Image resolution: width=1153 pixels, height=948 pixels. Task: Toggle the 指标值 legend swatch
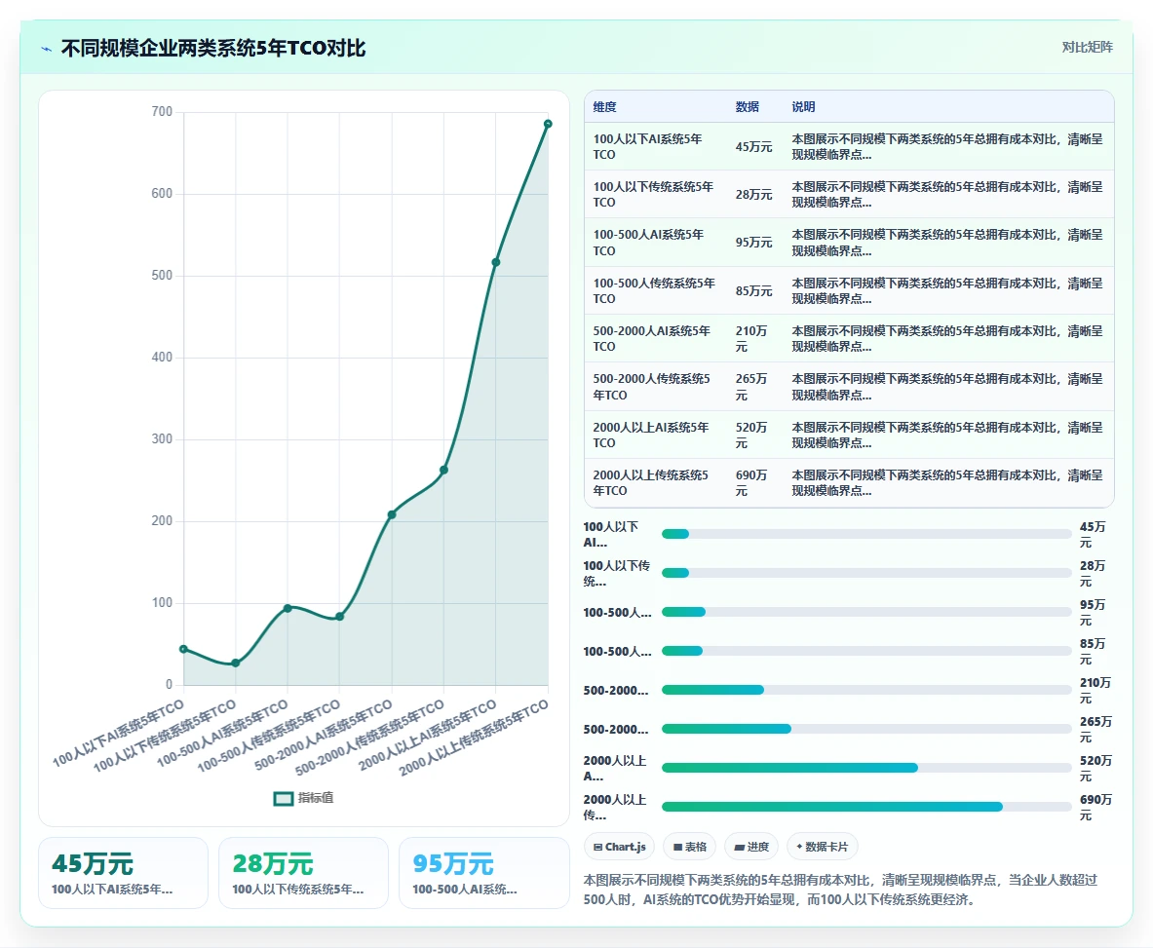(x=283, y=798)
